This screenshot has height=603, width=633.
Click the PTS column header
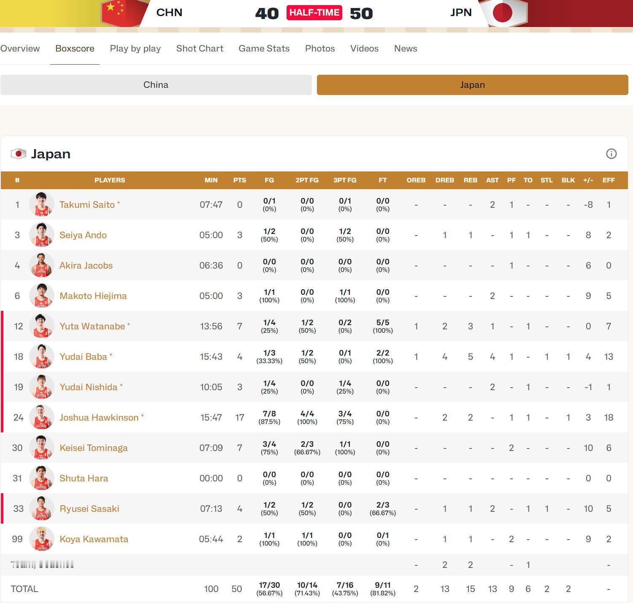[x=240, y=180]
